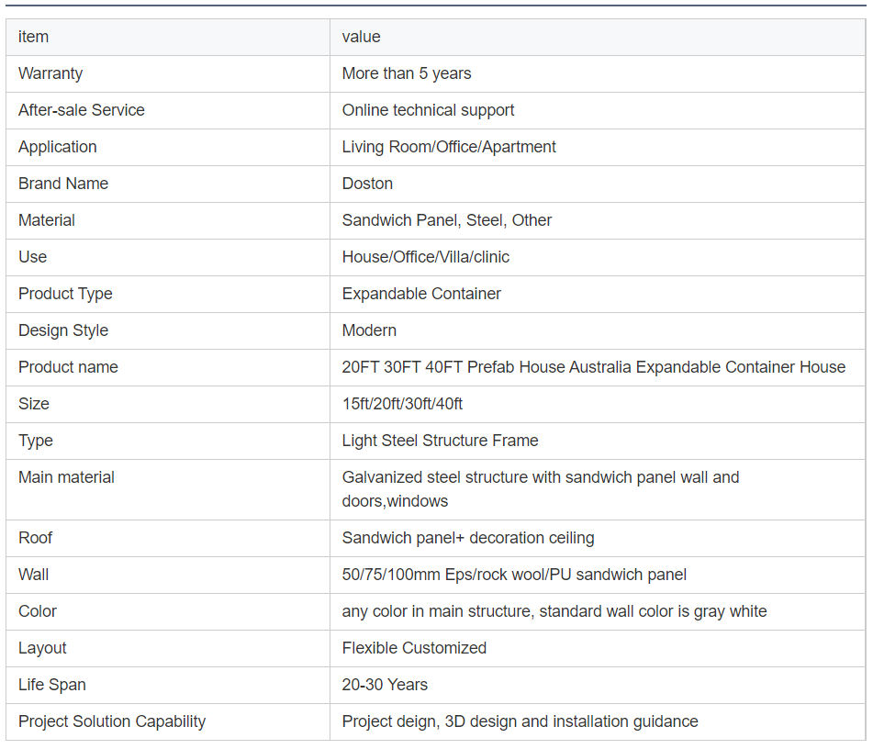Select the Brand Name label
This screenshot has width=873, height=749.
pos(63,184)
